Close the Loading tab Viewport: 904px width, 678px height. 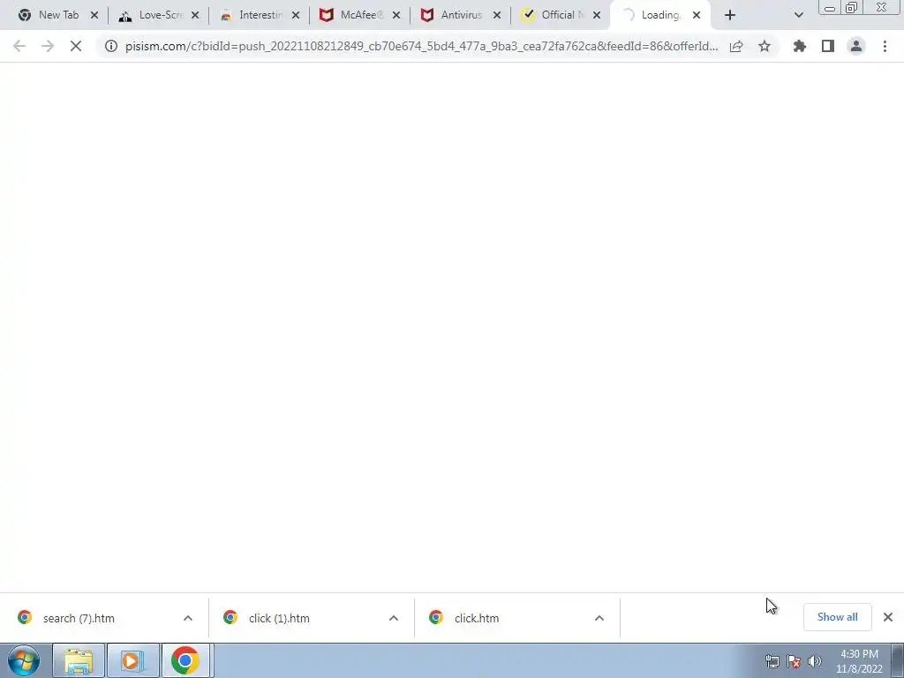coord(697,16)
